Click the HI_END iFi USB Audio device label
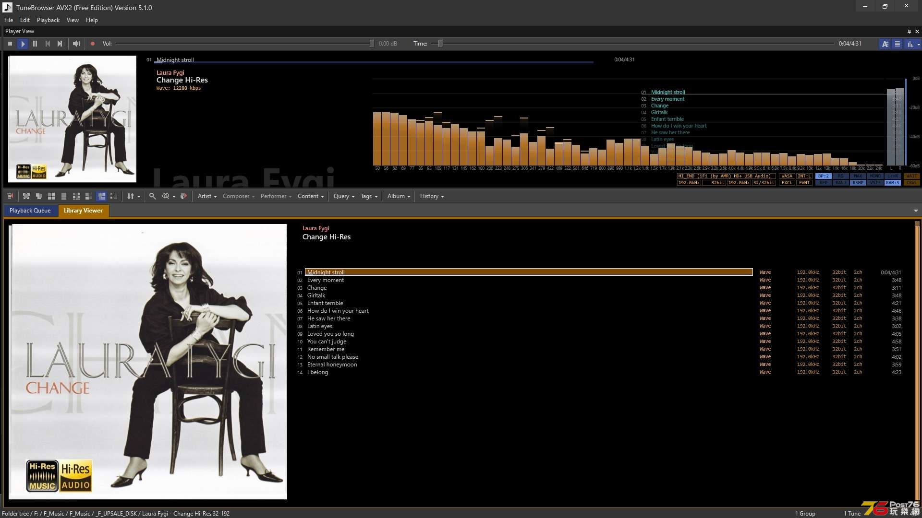 pos(727,176)
